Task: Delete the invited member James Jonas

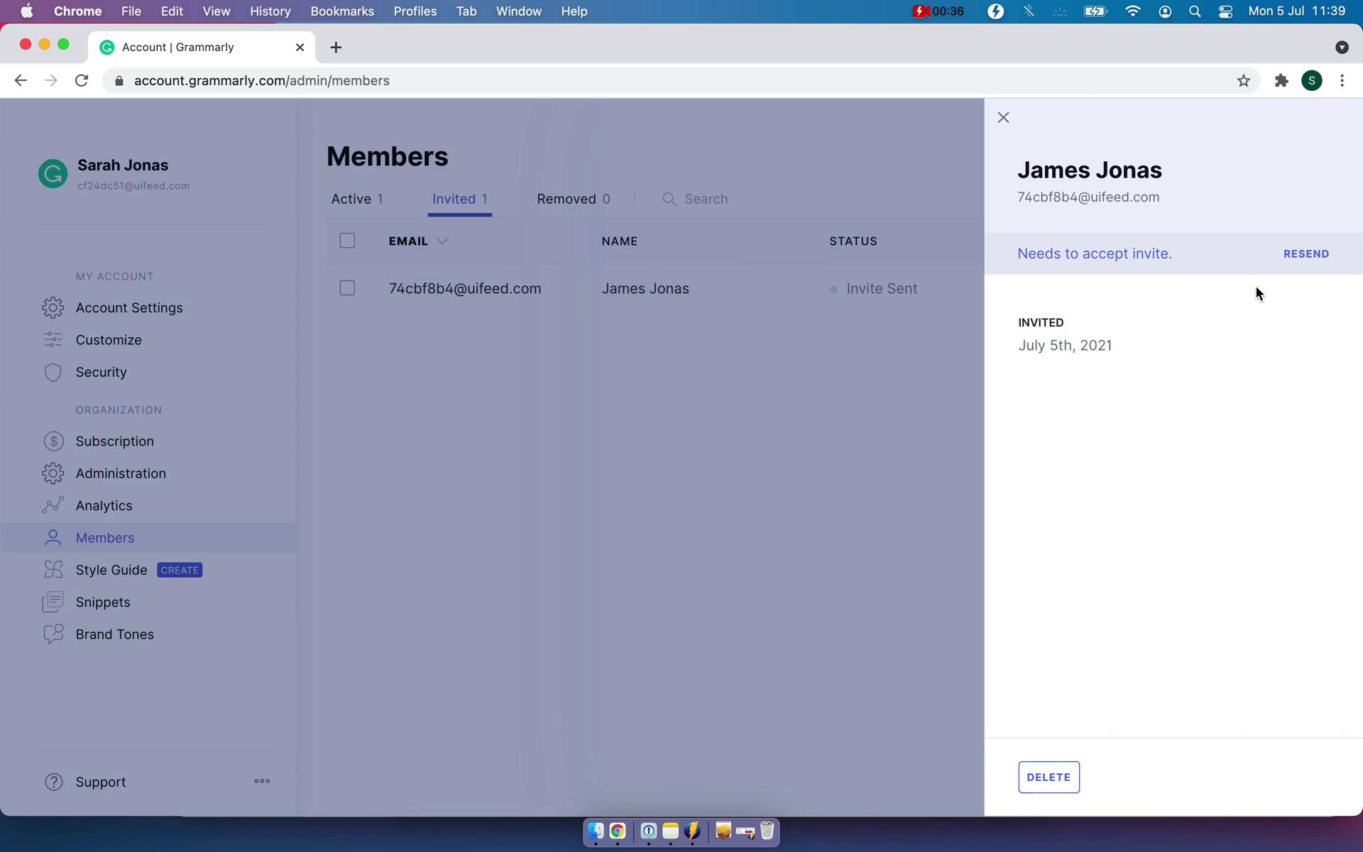Action: tap(1049, 777)
